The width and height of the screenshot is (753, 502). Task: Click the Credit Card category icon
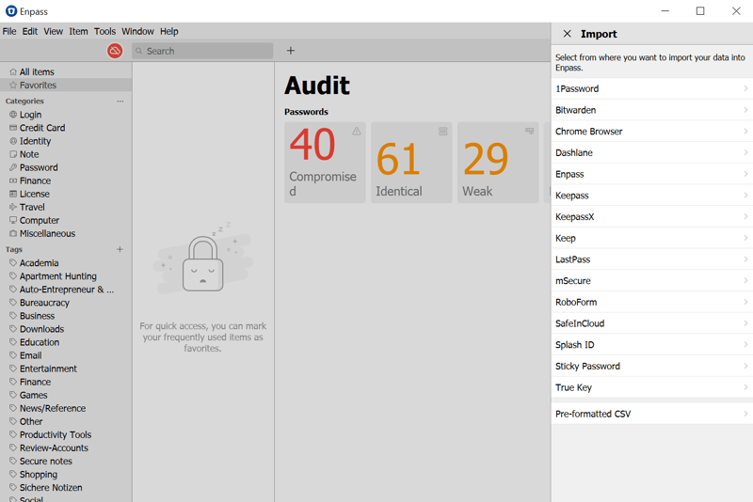coord(13,128)
